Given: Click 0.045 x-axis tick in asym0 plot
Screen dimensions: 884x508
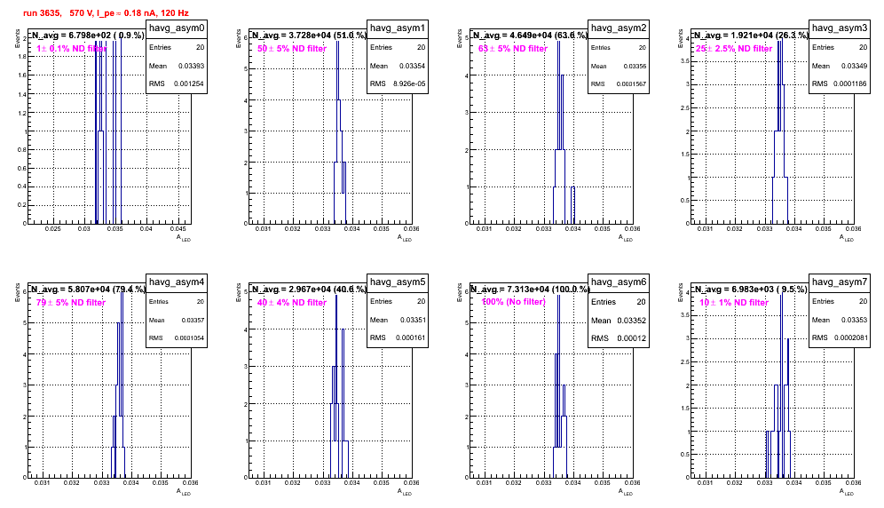Looking at the screenshot, I should pyautogui.click(x=178, y=228).
